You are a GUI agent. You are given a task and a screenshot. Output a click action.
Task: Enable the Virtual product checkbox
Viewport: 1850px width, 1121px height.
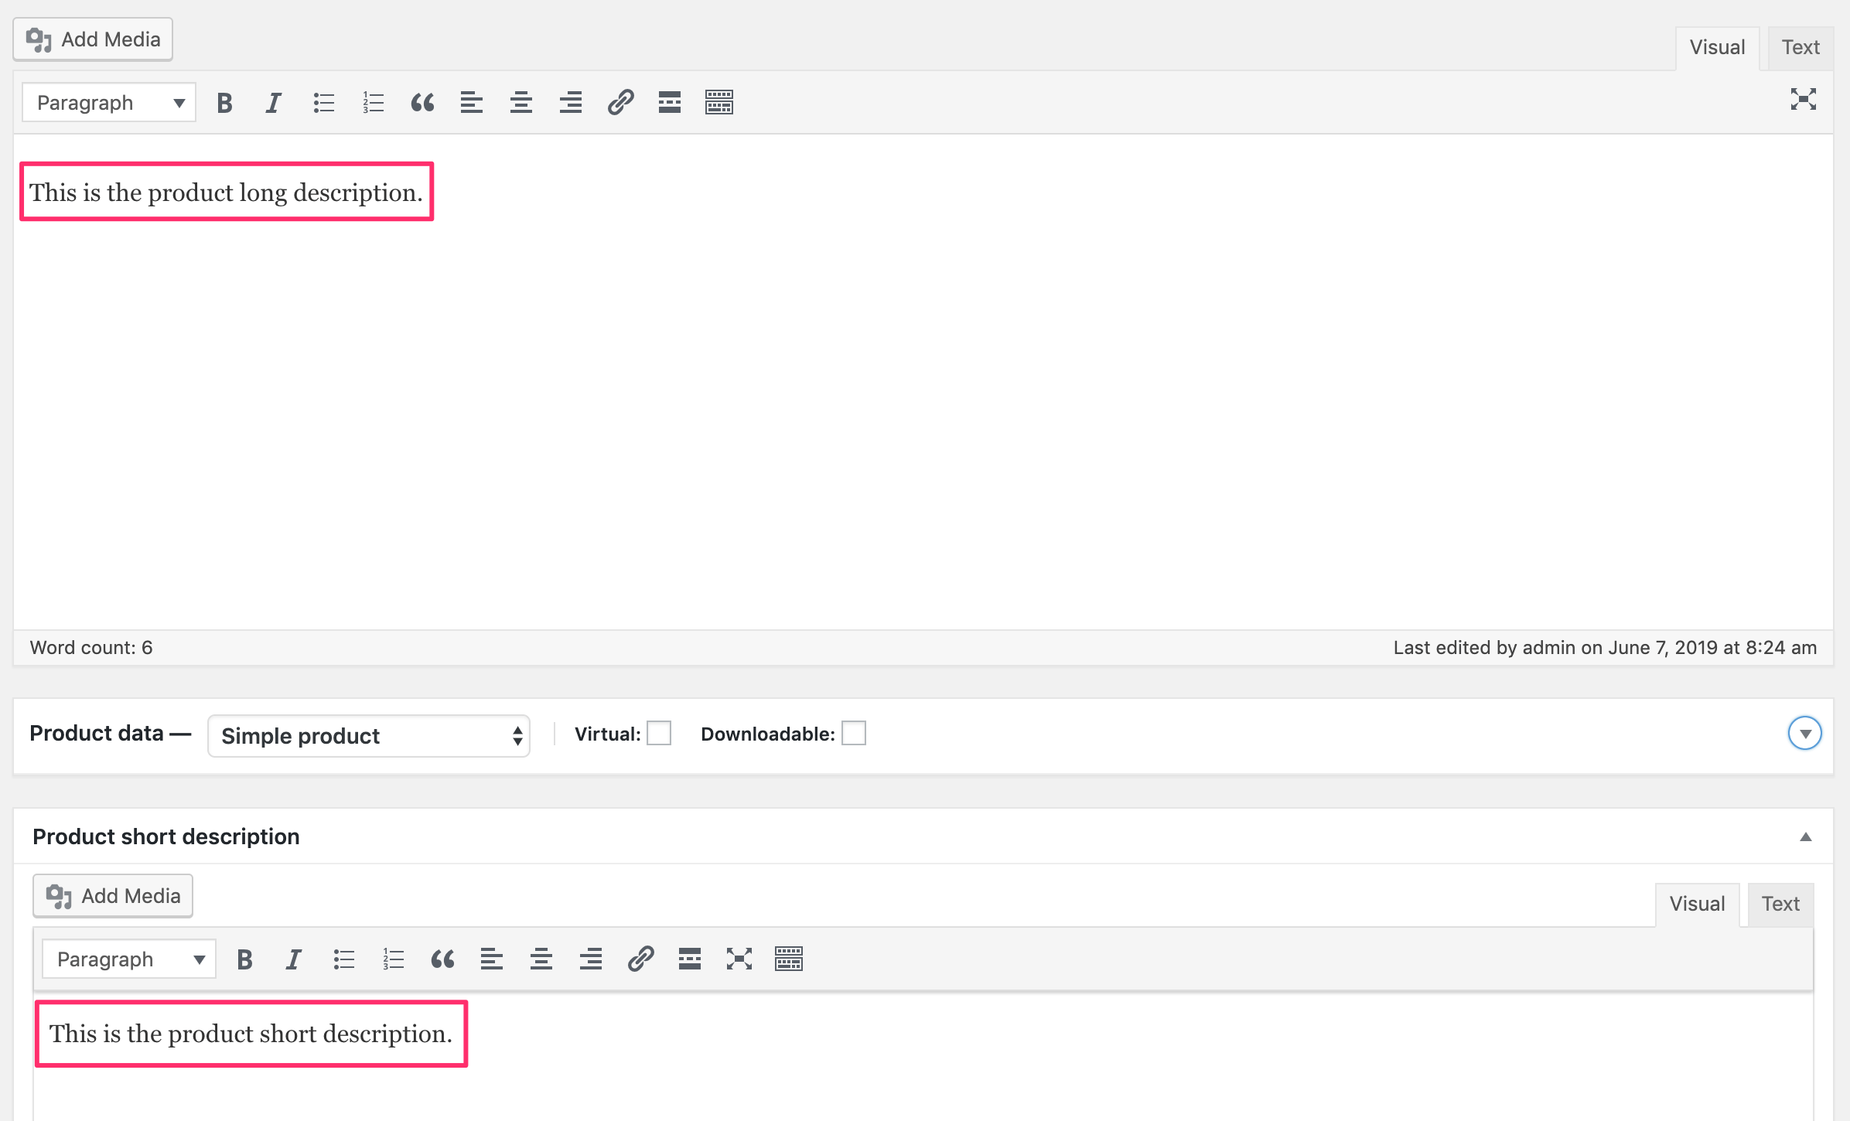(659, 733)
